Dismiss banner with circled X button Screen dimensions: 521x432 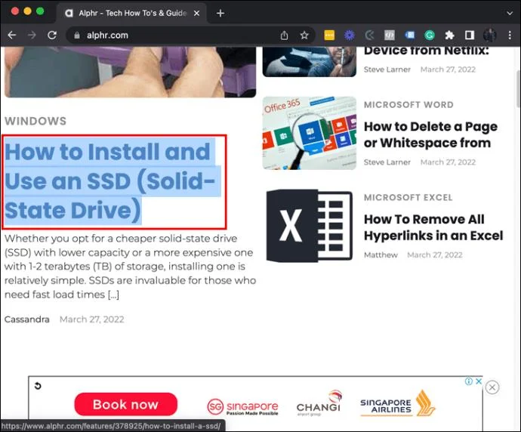click(492, 387)
